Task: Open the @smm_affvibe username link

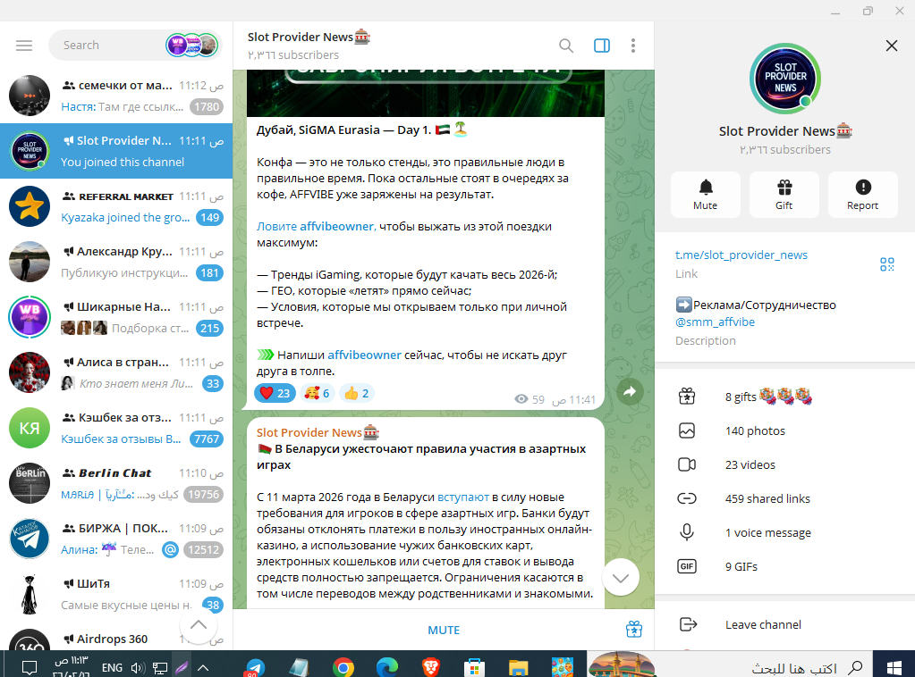Action: [715, 322]
